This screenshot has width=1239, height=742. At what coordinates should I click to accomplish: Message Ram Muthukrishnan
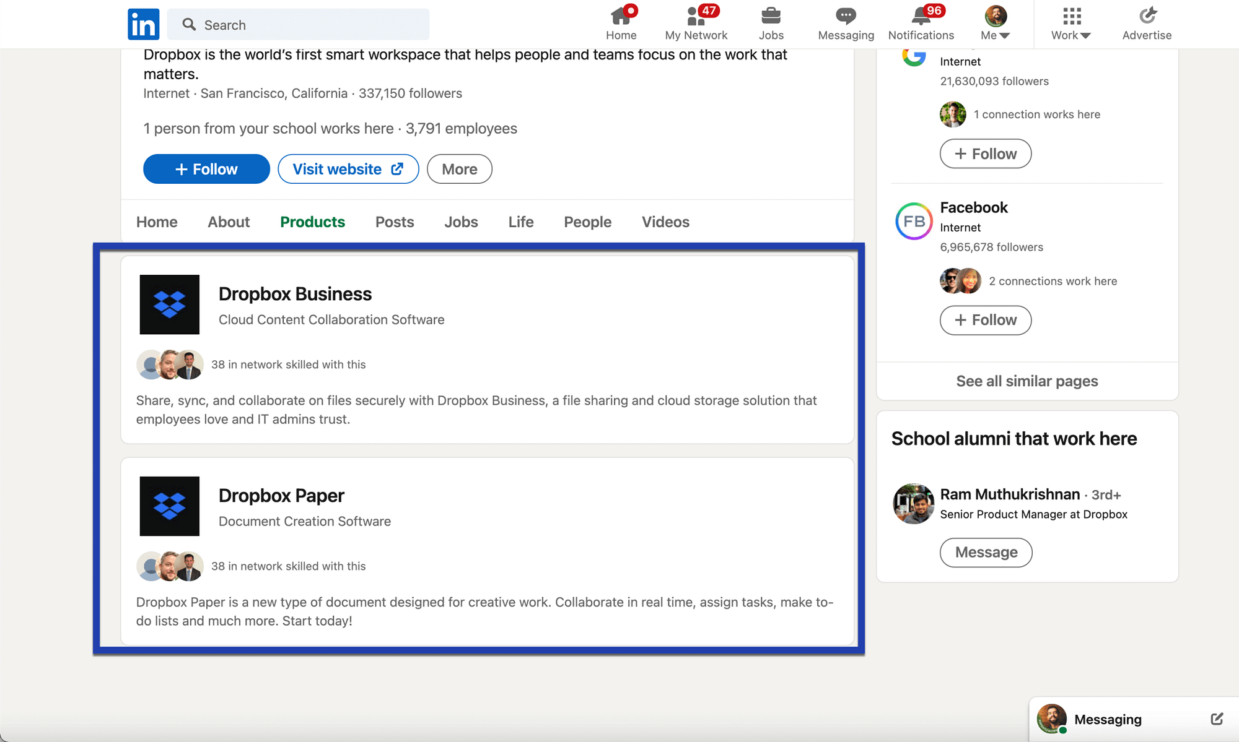click(x=986, y=552)
